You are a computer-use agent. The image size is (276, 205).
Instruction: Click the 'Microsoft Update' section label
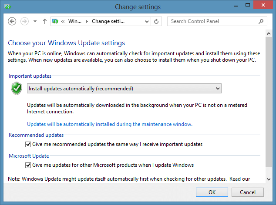coord(29,156)
